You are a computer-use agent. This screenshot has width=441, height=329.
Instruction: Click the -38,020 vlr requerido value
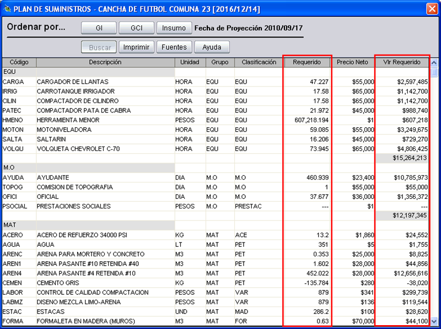pyautogui.click(x=417, y=283)
